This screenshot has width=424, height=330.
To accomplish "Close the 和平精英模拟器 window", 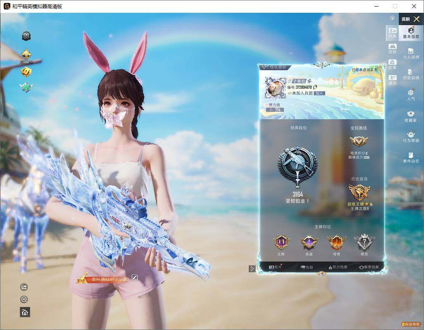I will click(x=414, y=6).
